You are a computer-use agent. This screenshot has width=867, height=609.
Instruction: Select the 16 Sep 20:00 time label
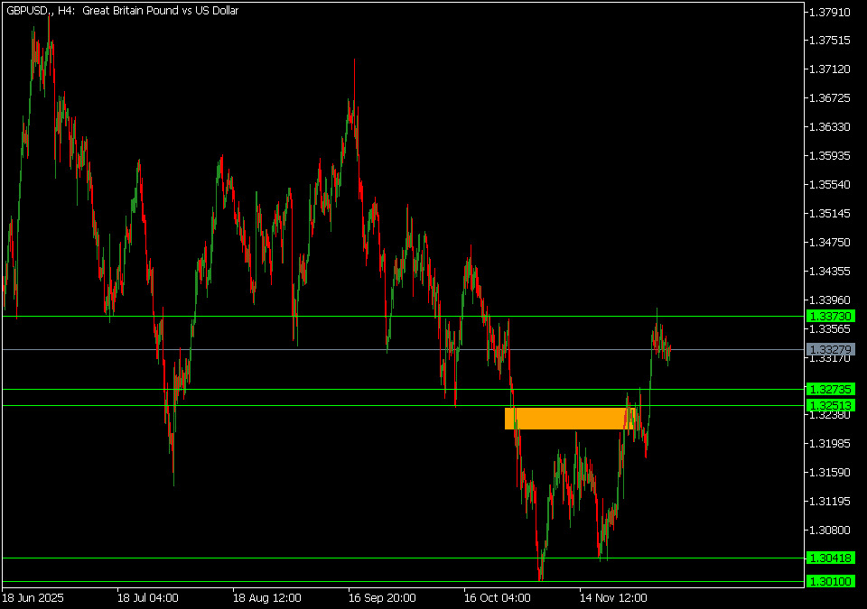tap(381, 597)
